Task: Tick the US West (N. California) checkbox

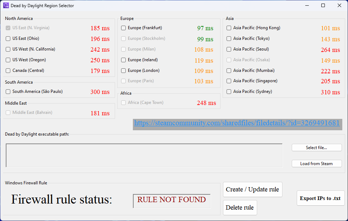Action: tap(8, 49)
